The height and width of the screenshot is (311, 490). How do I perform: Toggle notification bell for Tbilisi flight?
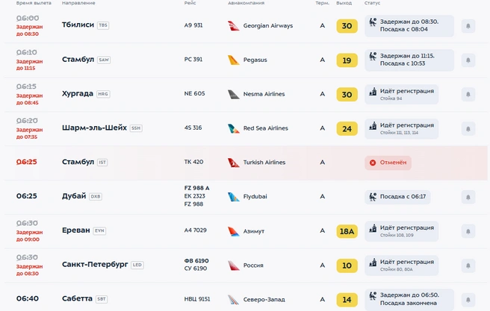click(x=468, y=26)
